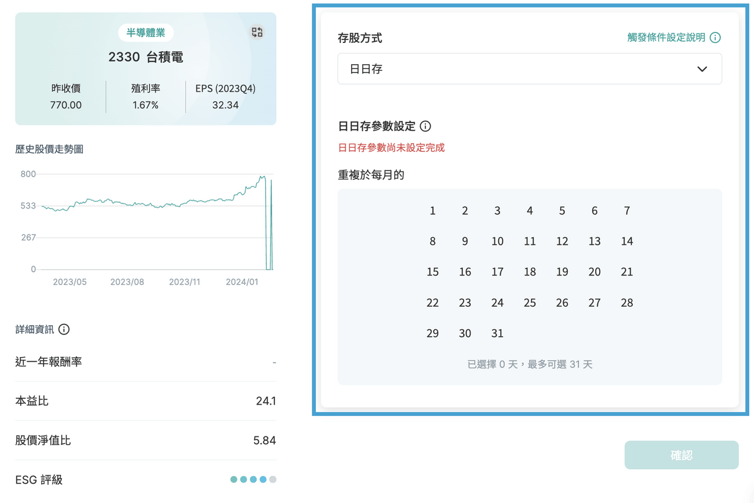Select day 26 in the date grid

tap(563, 303)
